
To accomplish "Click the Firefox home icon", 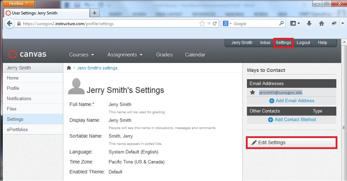I will (322, 23).
